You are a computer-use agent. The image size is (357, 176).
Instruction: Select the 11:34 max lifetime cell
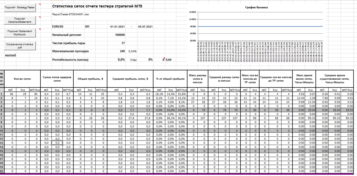310,102
